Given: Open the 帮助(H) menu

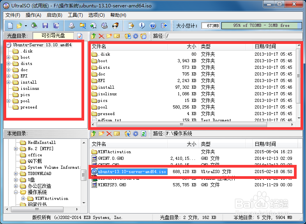Looking at the screenshot, I should click(x=118, y=15).
